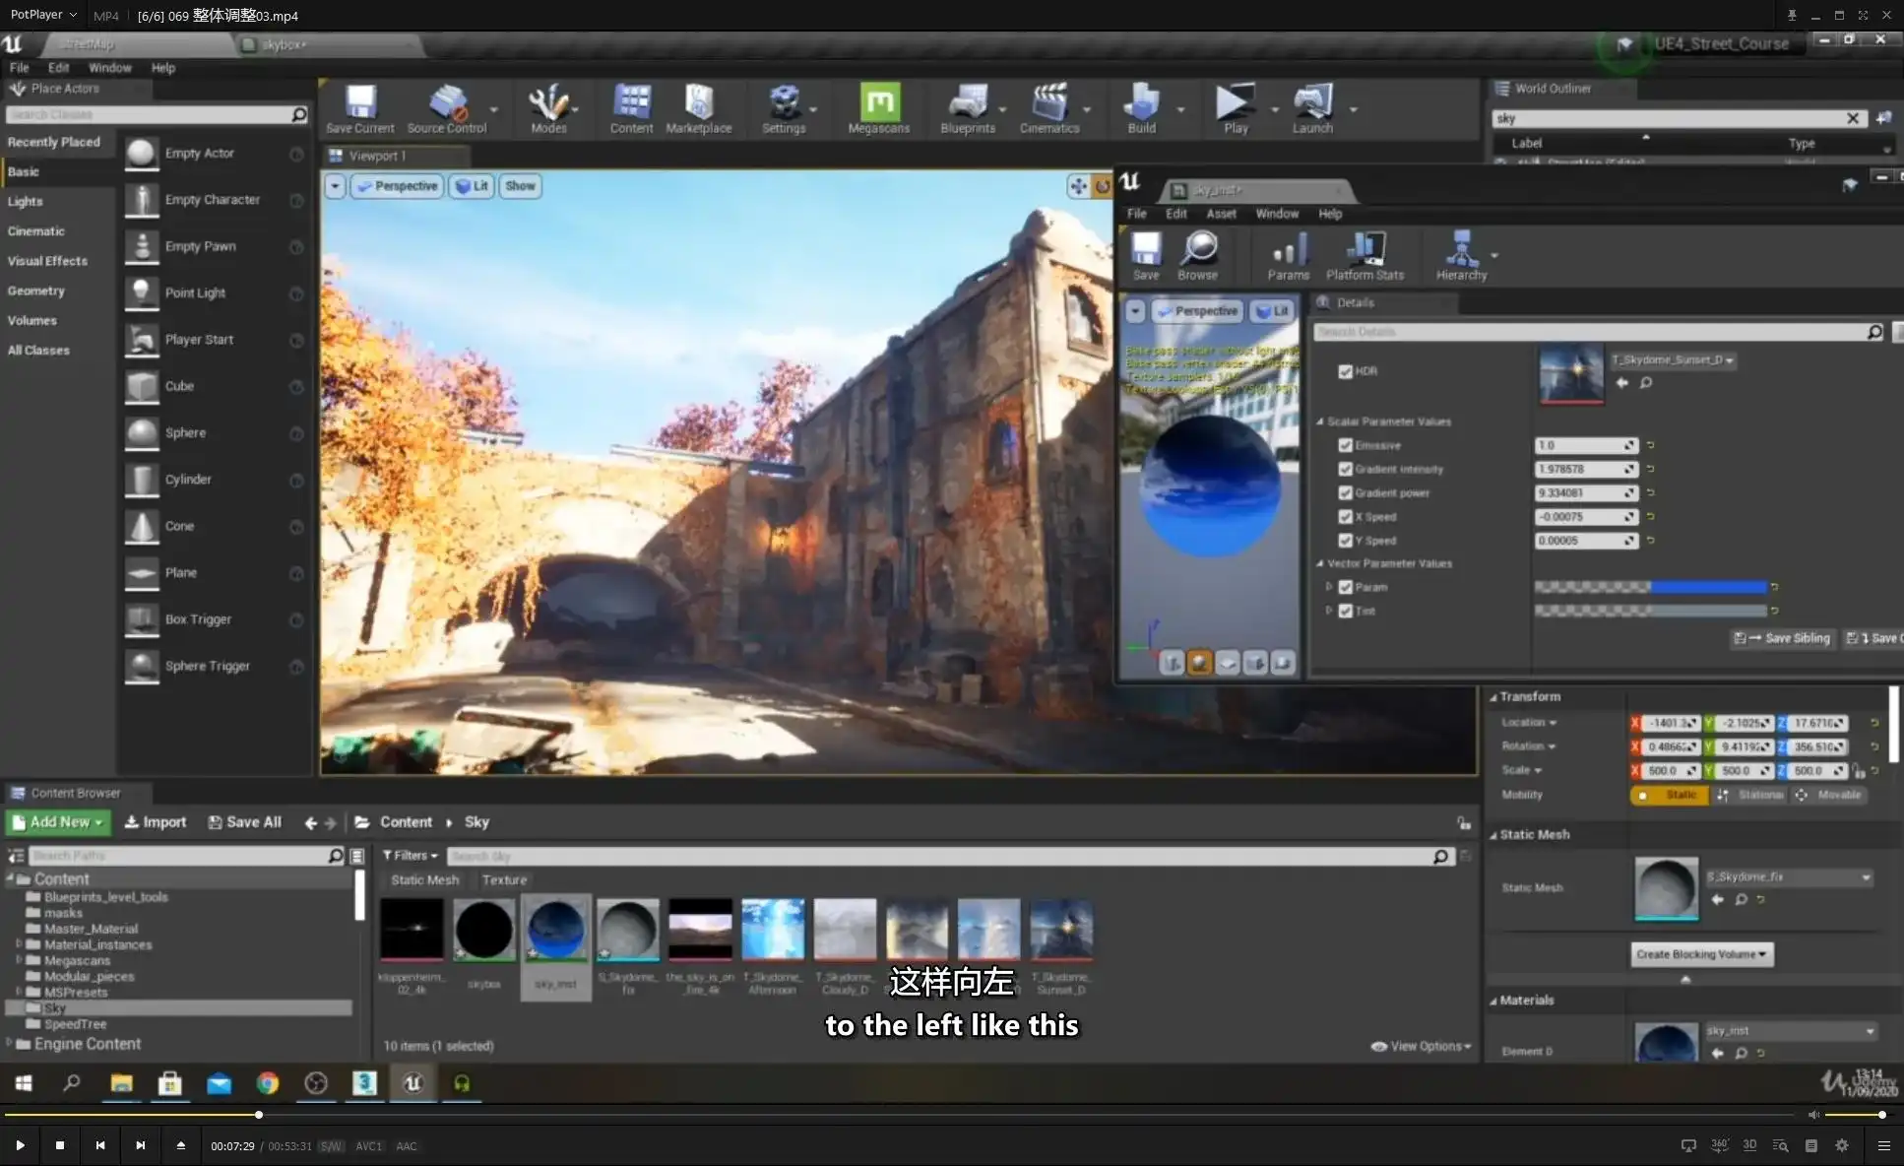The height and width of the screenshot is (1166, 1904).
Task: Disable the X Speed parameter checkbox
Action: click(x=1345, y=516)
